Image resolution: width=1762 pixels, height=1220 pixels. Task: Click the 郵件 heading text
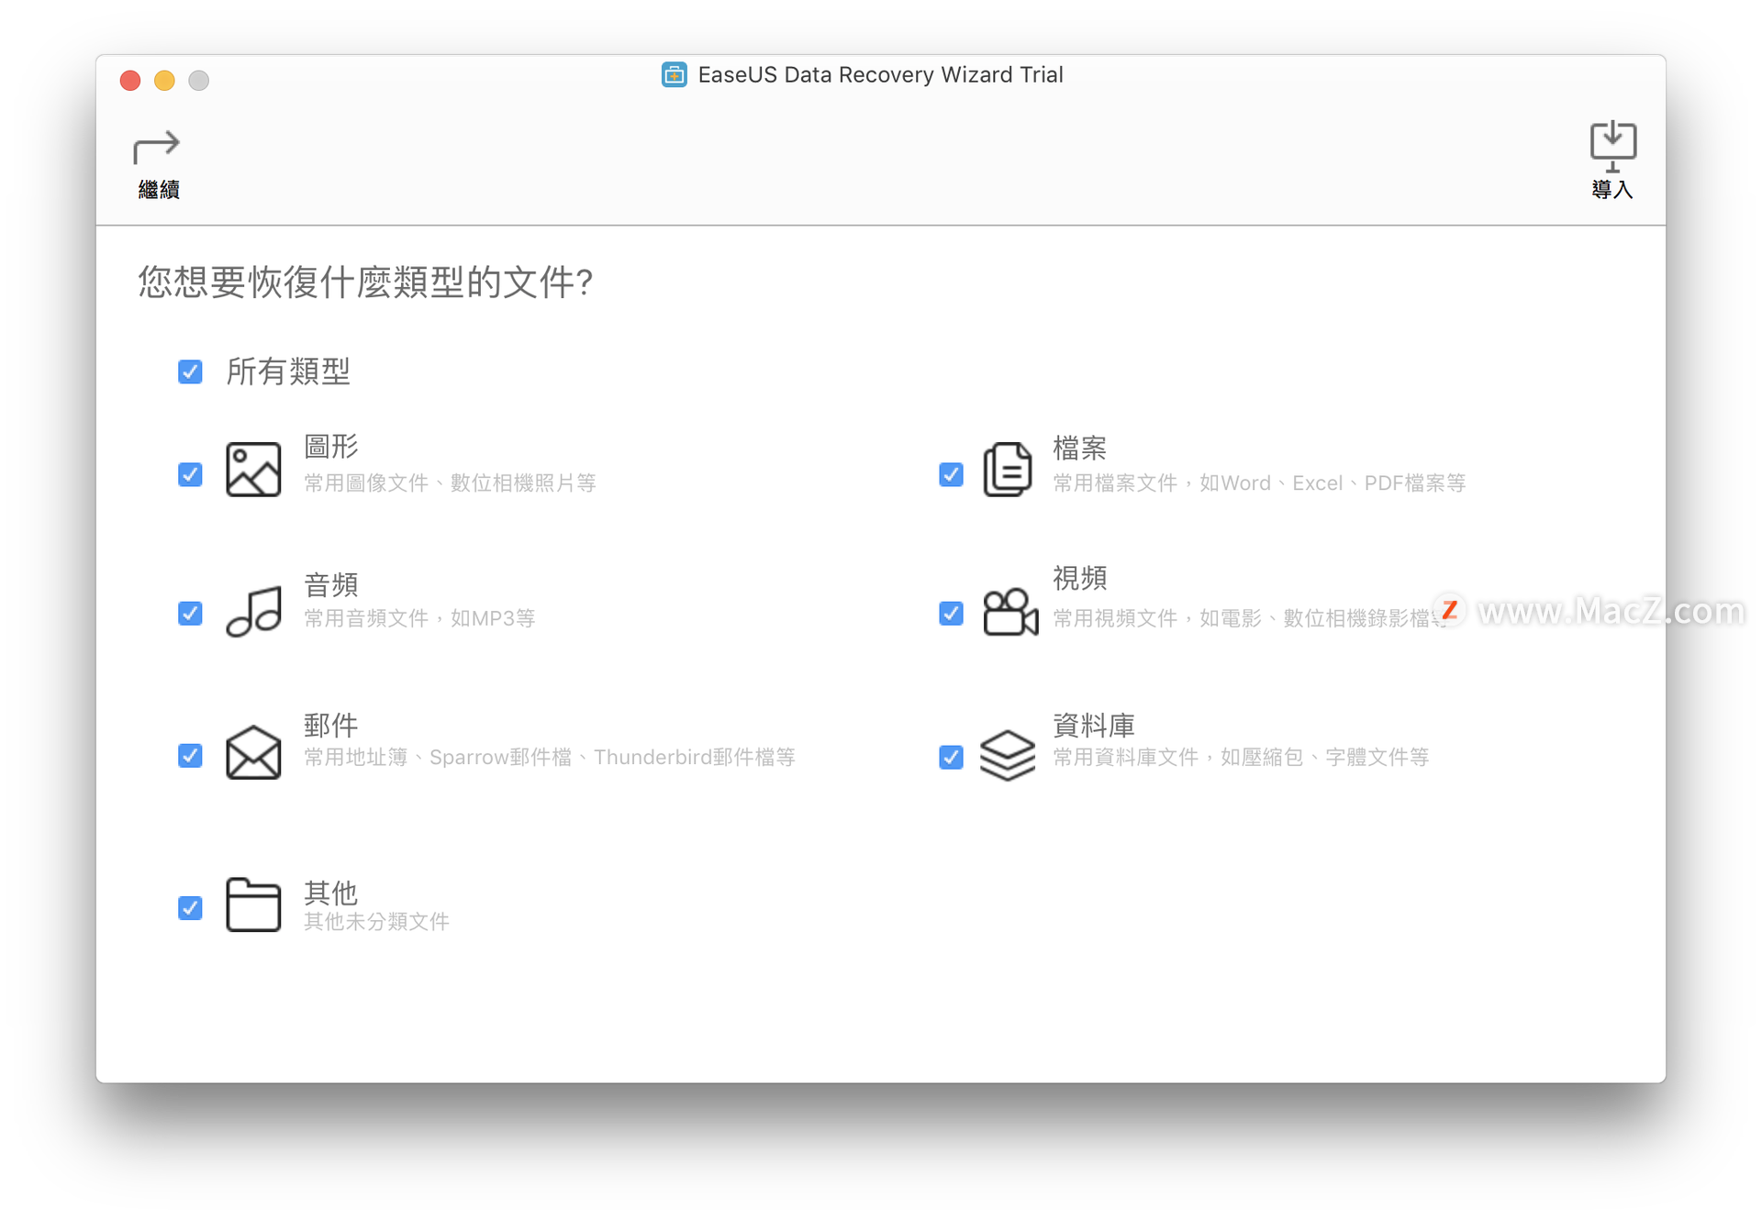331,726
